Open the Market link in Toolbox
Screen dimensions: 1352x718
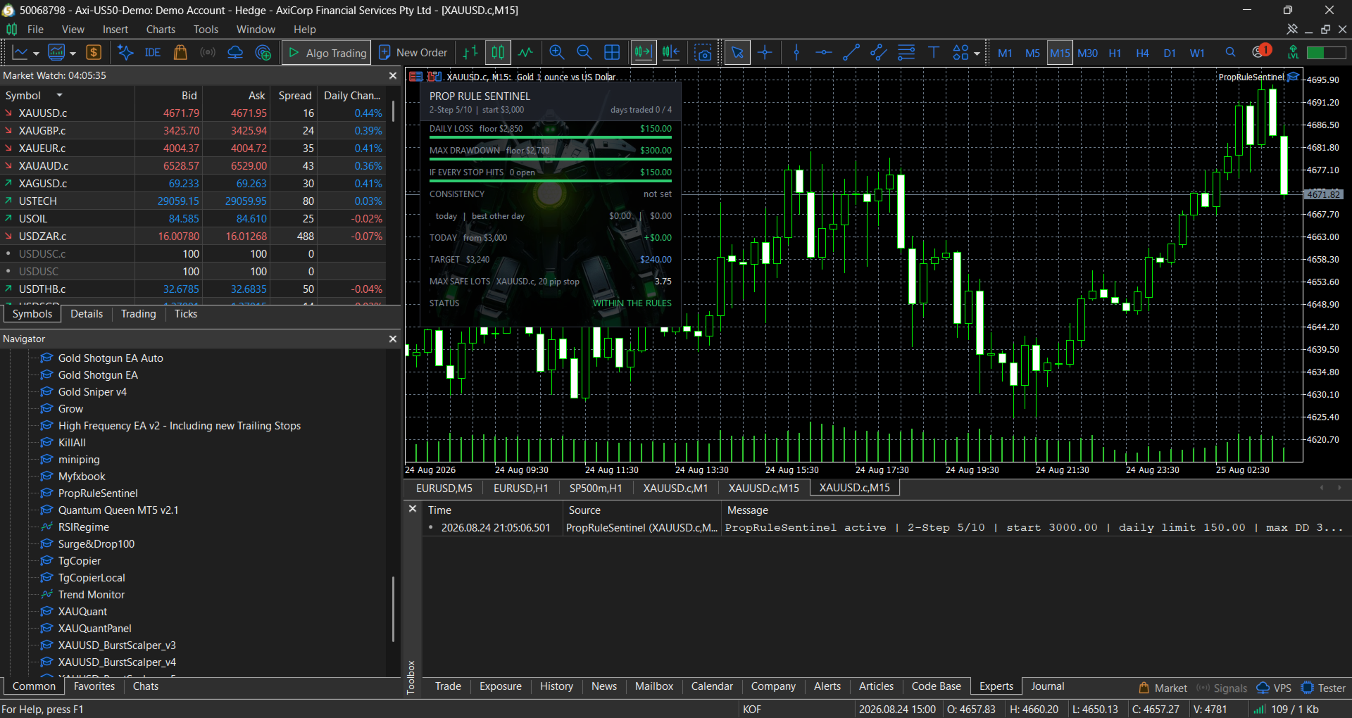1163,688
